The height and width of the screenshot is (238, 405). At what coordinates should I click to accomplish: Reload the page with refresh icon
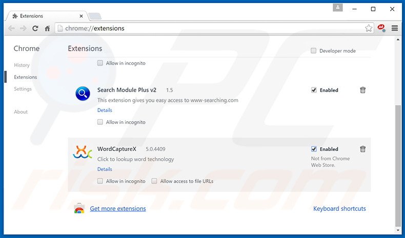(x=35, y=29)
